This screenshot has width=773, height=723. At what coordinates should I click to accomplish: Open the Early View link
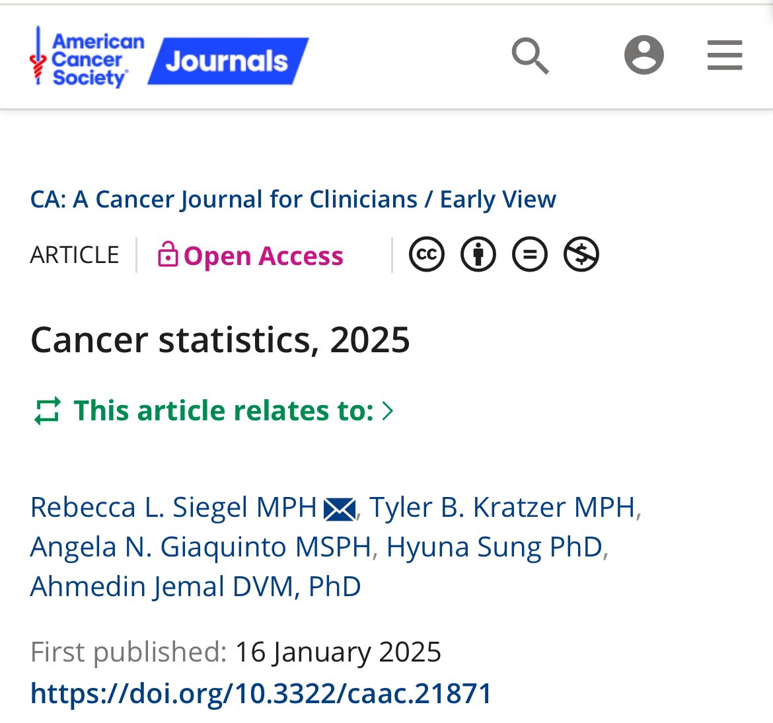point(498,200)
